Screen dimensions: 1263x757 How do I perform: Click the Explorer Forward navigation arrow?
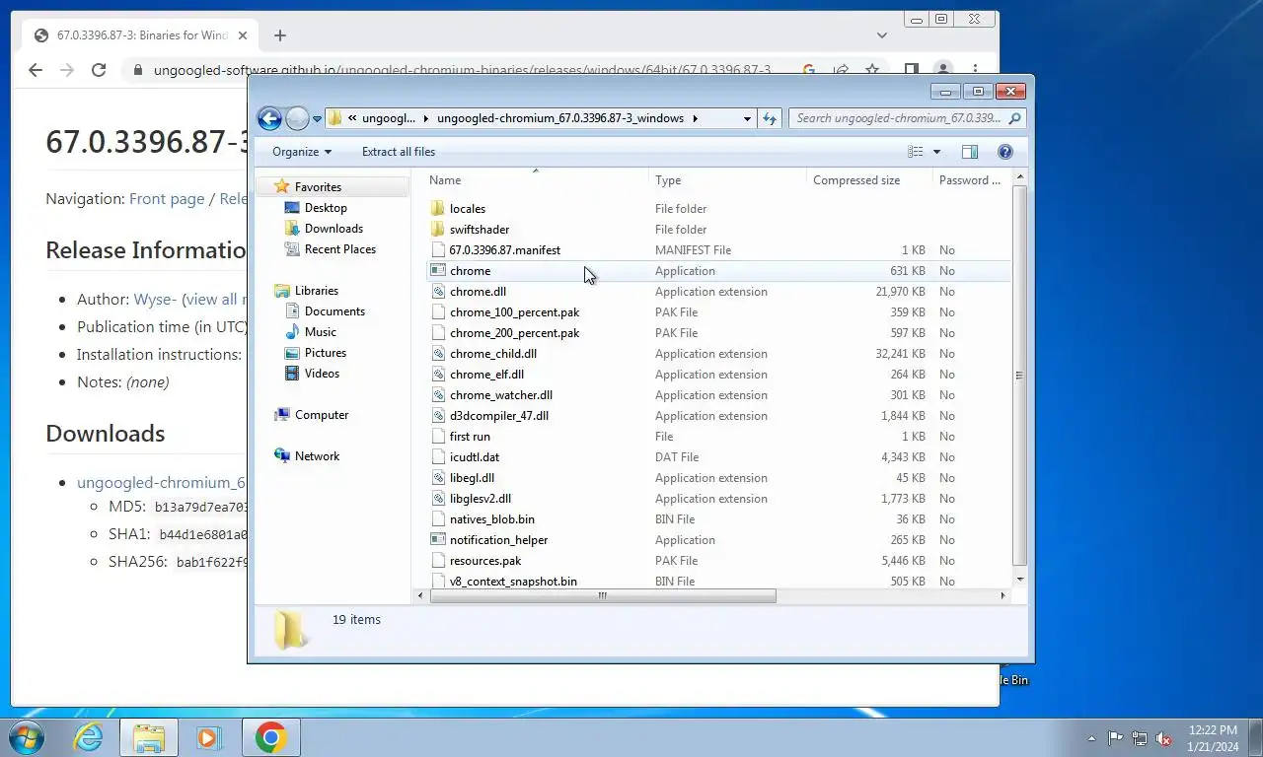(x=297, y=118)
